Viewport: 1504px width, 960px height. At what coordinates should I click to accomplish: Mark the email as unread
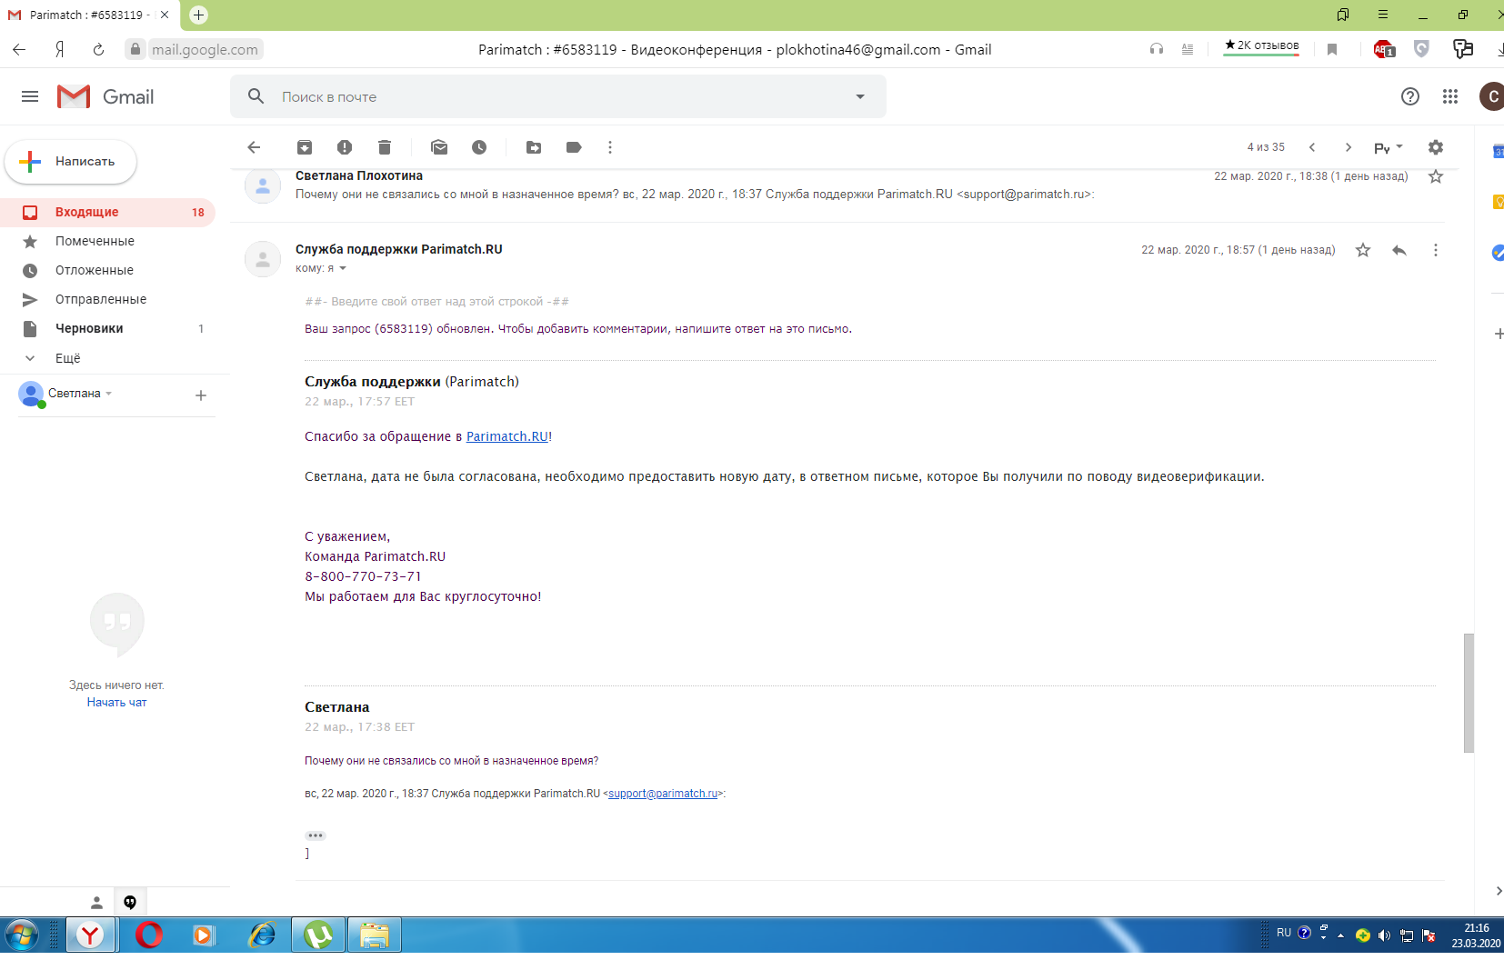click(439, 147)
